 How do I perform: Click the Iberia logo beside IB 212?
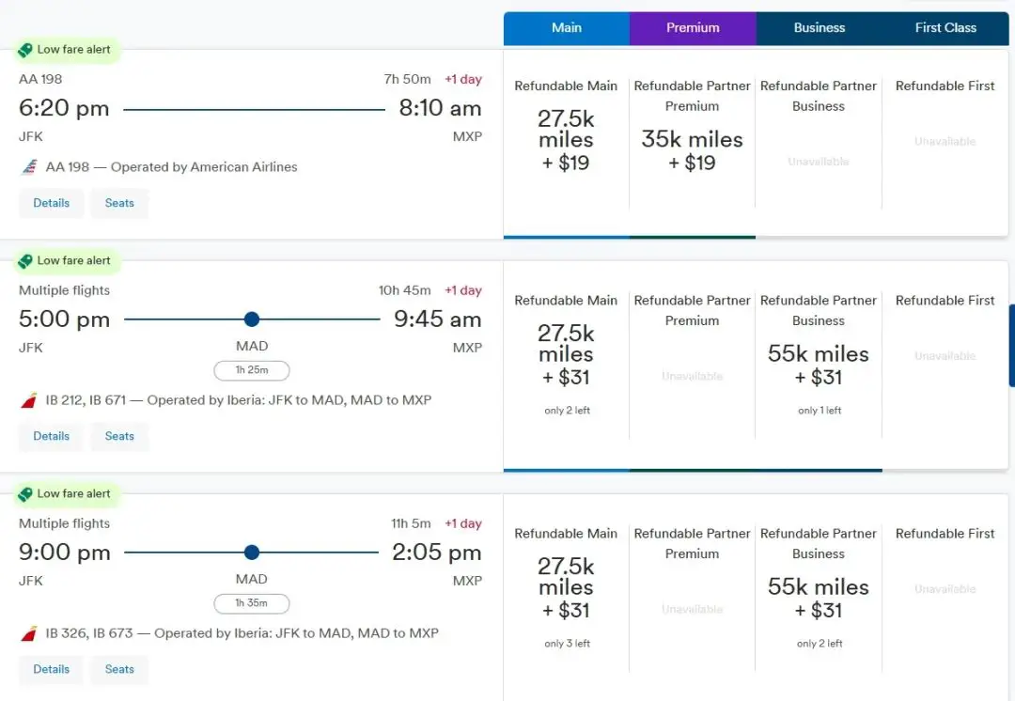[29, 400]
